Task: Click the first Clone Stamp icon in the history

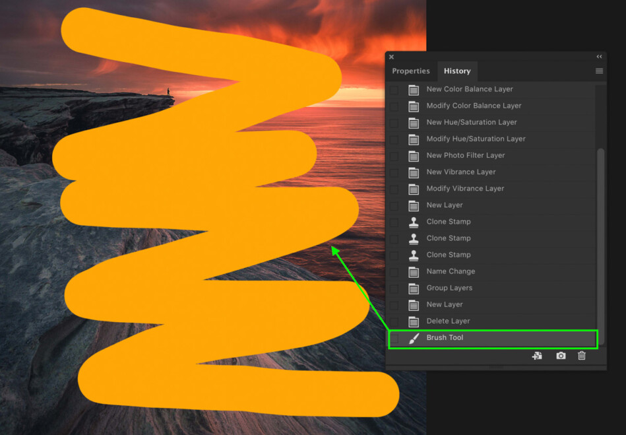Action: coord(412,221)
